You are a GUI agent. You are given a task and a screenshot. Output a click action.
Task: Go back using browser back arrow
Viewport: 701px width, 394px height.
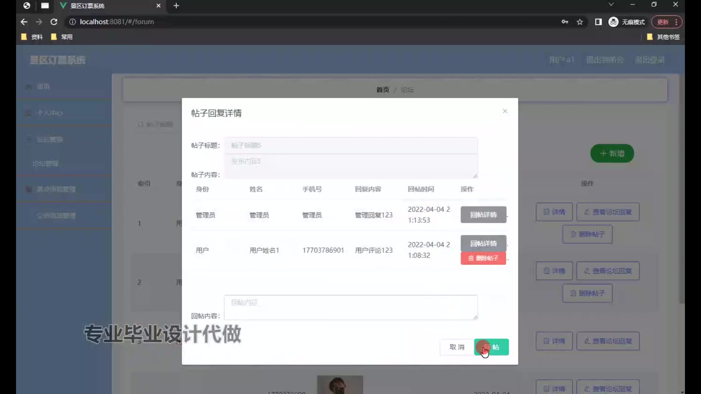(24, 22)
